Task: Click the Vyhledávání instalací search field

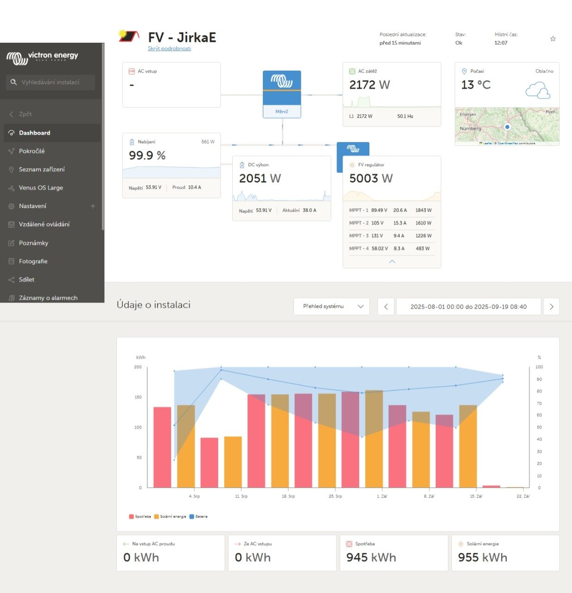Action: [51, 82]
